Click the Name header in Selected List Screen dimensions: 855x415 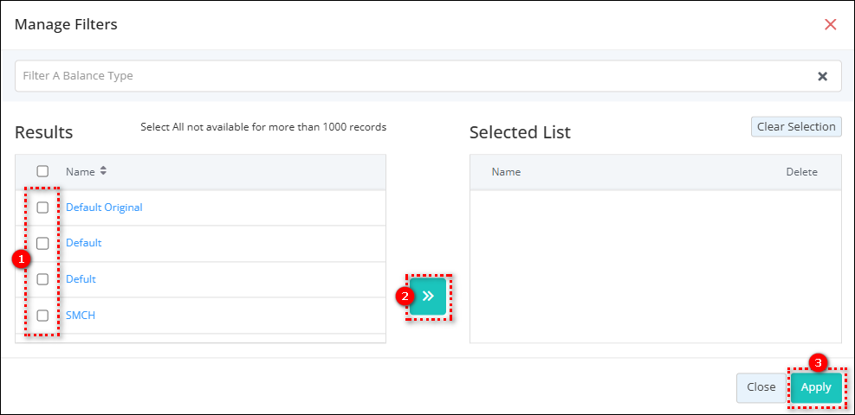(x=506, y=172)
